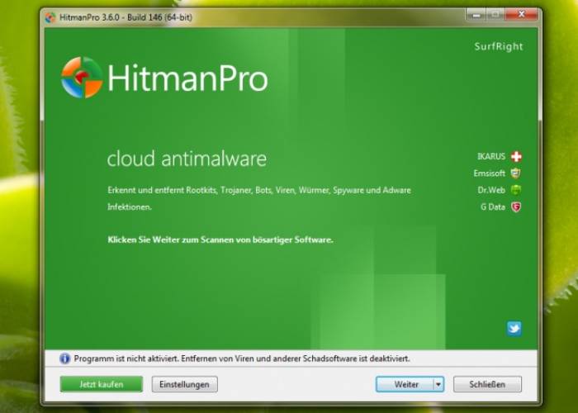578x413 pixels.
Task: Close window with red X button
Action: click(x=522, y=15)
